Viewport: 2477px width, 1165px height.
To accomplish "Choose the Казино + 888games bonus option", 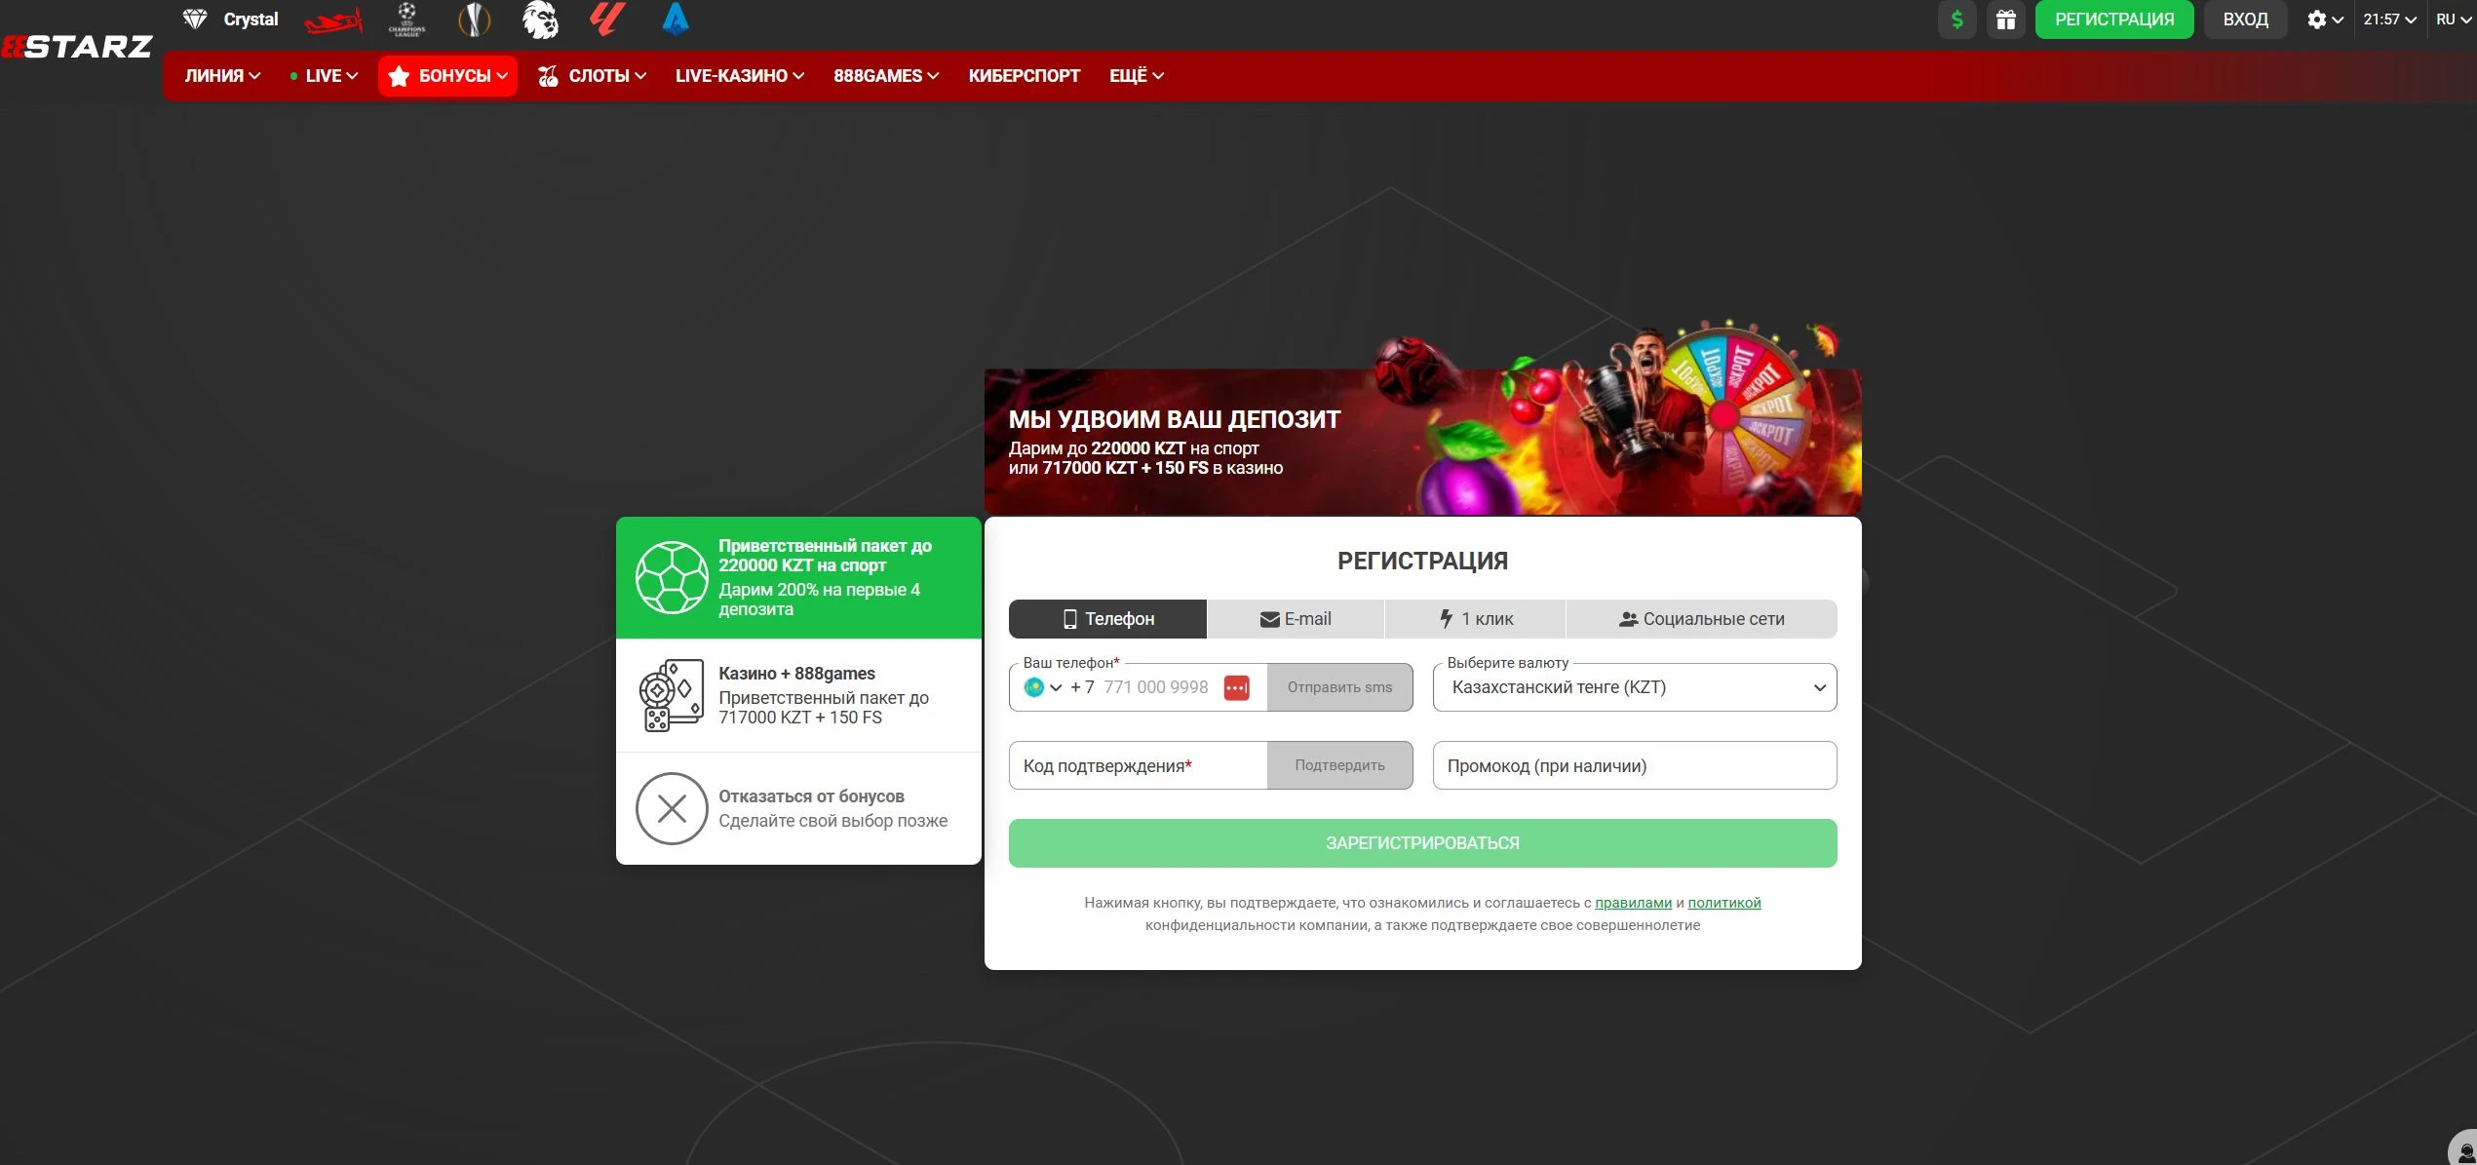I will [x=798, y=695].
